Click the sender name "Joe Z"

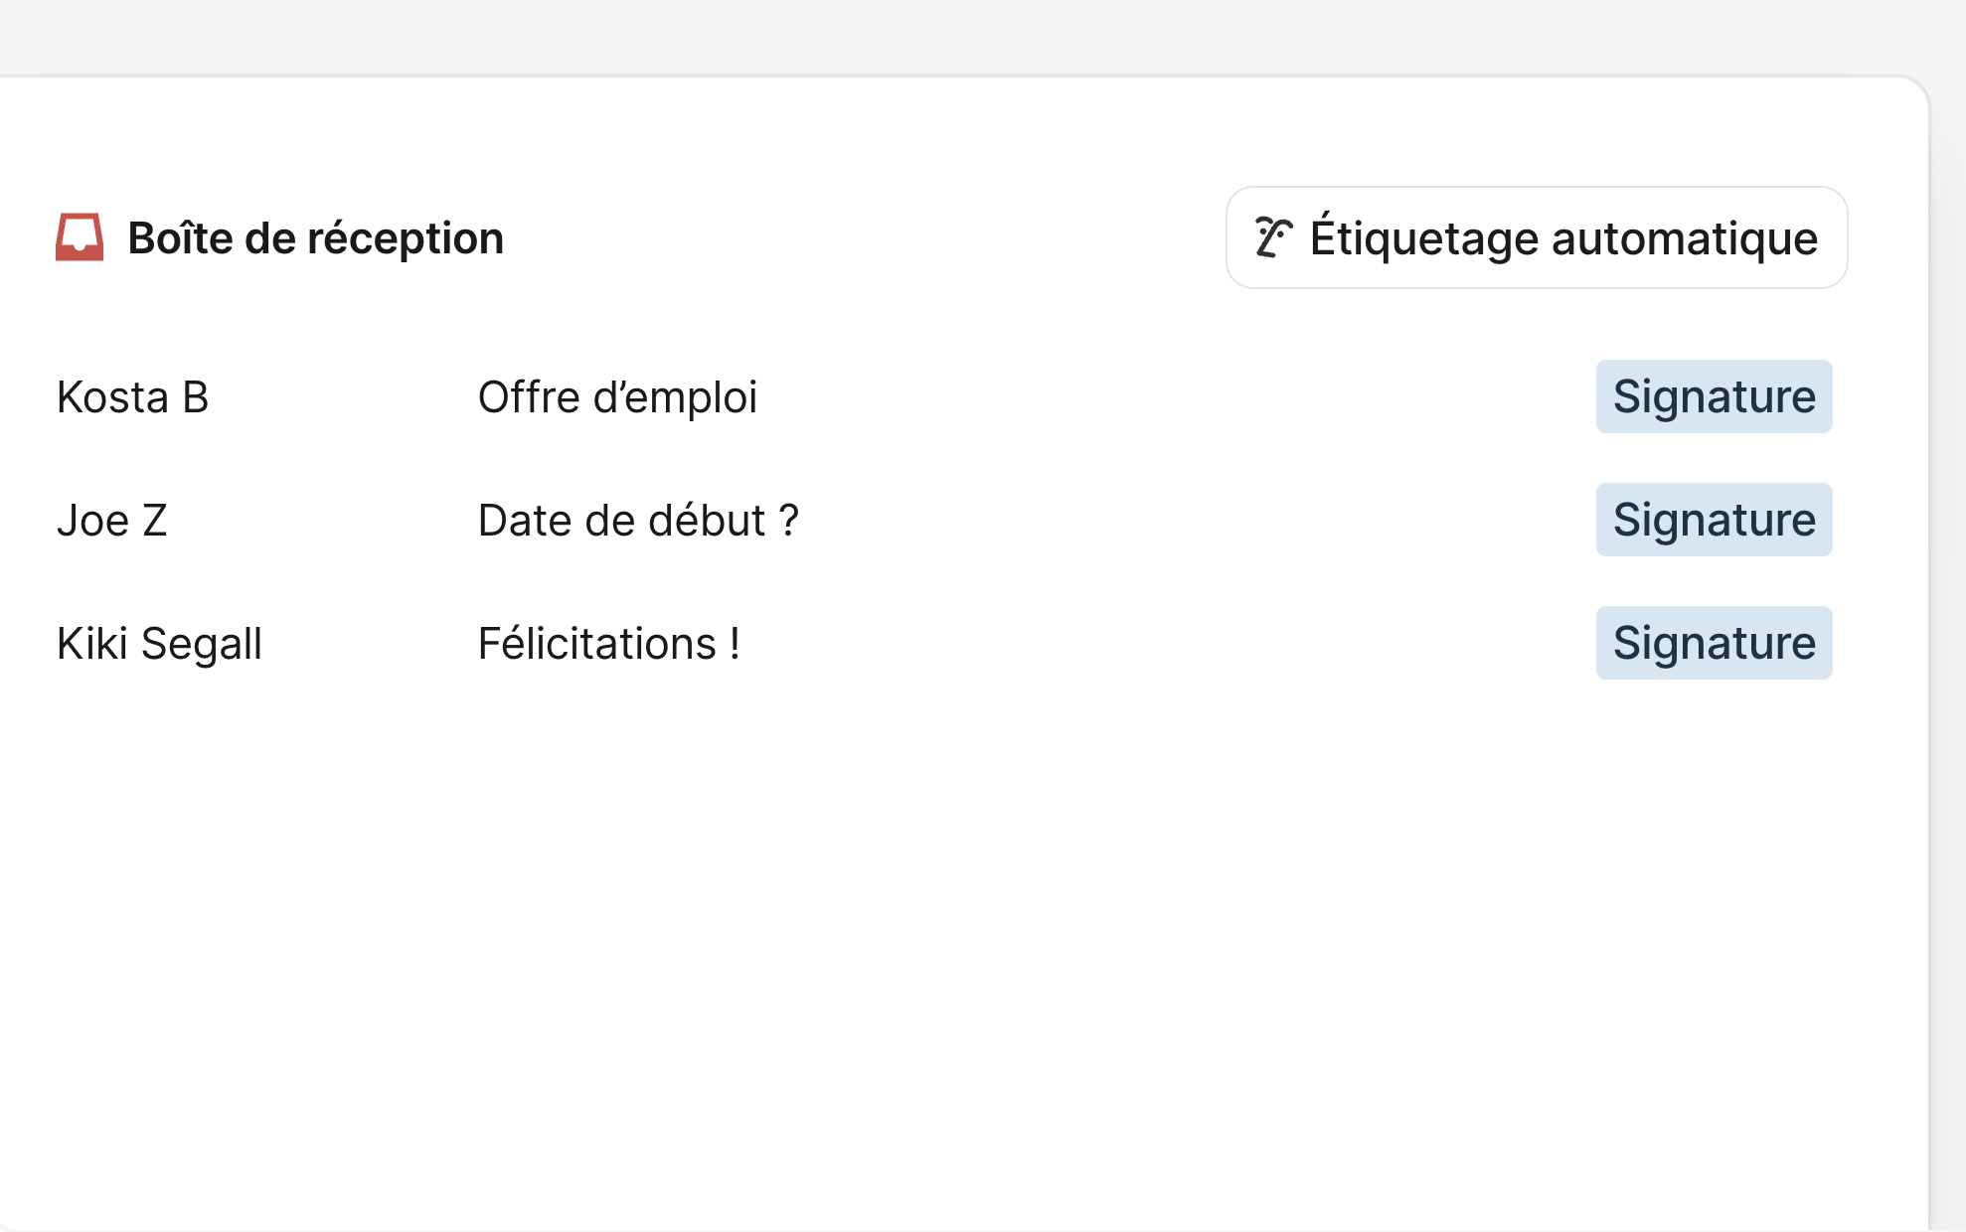tap(111, 519)
